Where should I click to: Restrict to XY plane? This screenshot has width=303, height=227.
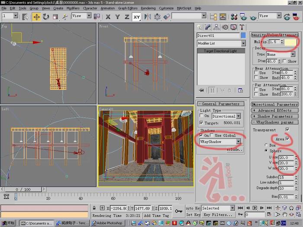(x=137, y=17)
